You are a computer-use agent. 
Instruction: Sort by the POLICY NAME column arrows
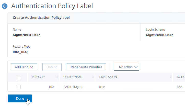pyautogui.click(x=93, y=77)
